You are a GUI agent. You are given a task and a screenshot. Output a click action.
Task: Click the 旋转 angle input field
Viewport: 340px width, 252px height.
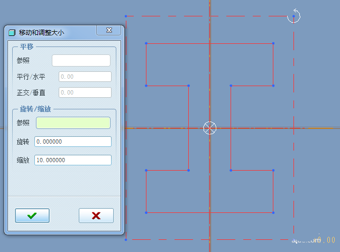point(73,142)
